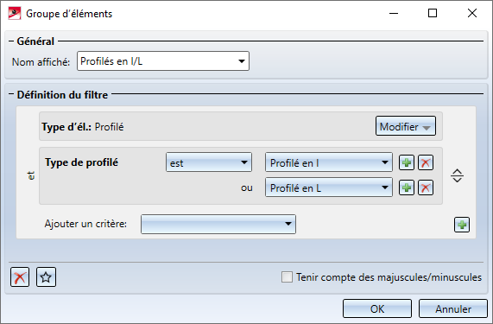Image resolution: width=493 pixels, height=324 pixels.
Task: Expand the Profilé en I value dropdown
Action: pos(329,162)
